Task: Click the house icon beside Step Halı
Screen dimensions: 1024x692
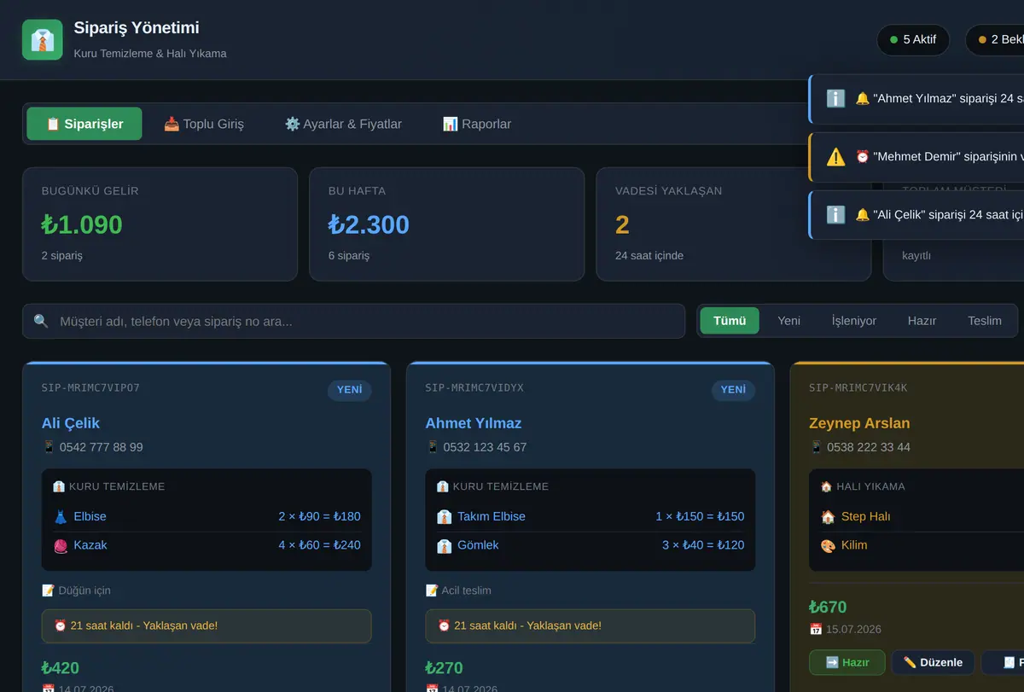Action: click(x=828, y=516)
